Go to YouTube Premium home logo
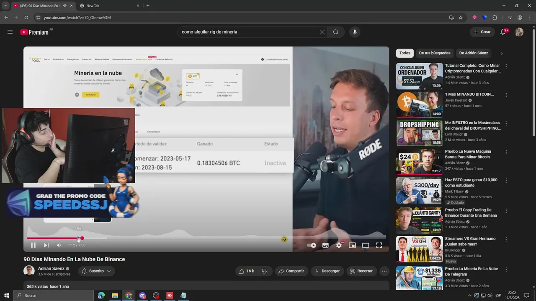The image size is (536, 301). (34, 32)
